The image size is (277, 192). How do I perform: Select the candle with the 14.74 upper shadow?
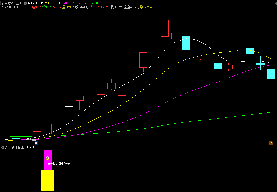pos(175,36)
